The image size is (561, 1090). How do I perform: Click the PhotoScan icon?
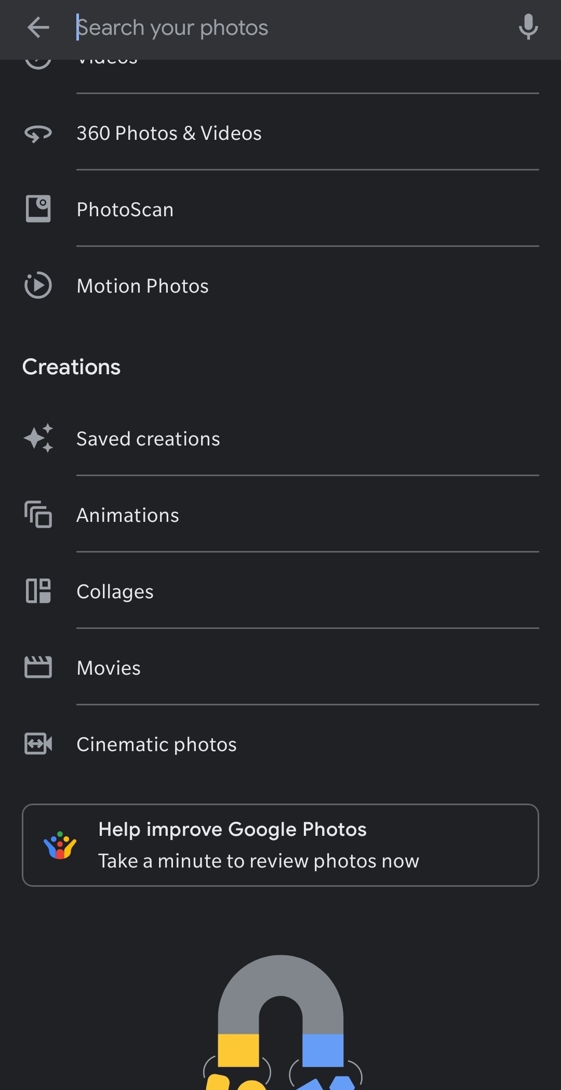[x=38, y=209]
